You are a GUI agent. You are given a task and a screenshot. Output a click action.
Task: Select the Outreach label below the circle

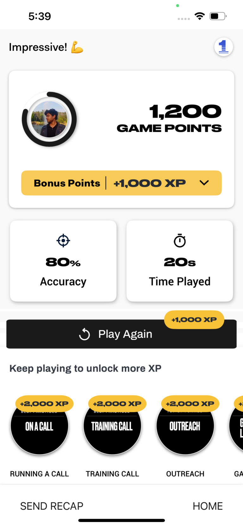pos(185,474)
